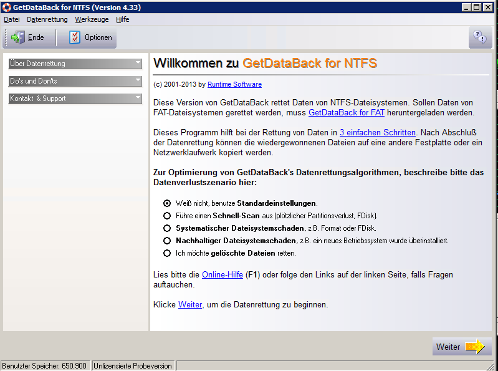Click the yellow arrow on Weiter button
The width and height of the screenshot is (498, 371).
point(475,347)
